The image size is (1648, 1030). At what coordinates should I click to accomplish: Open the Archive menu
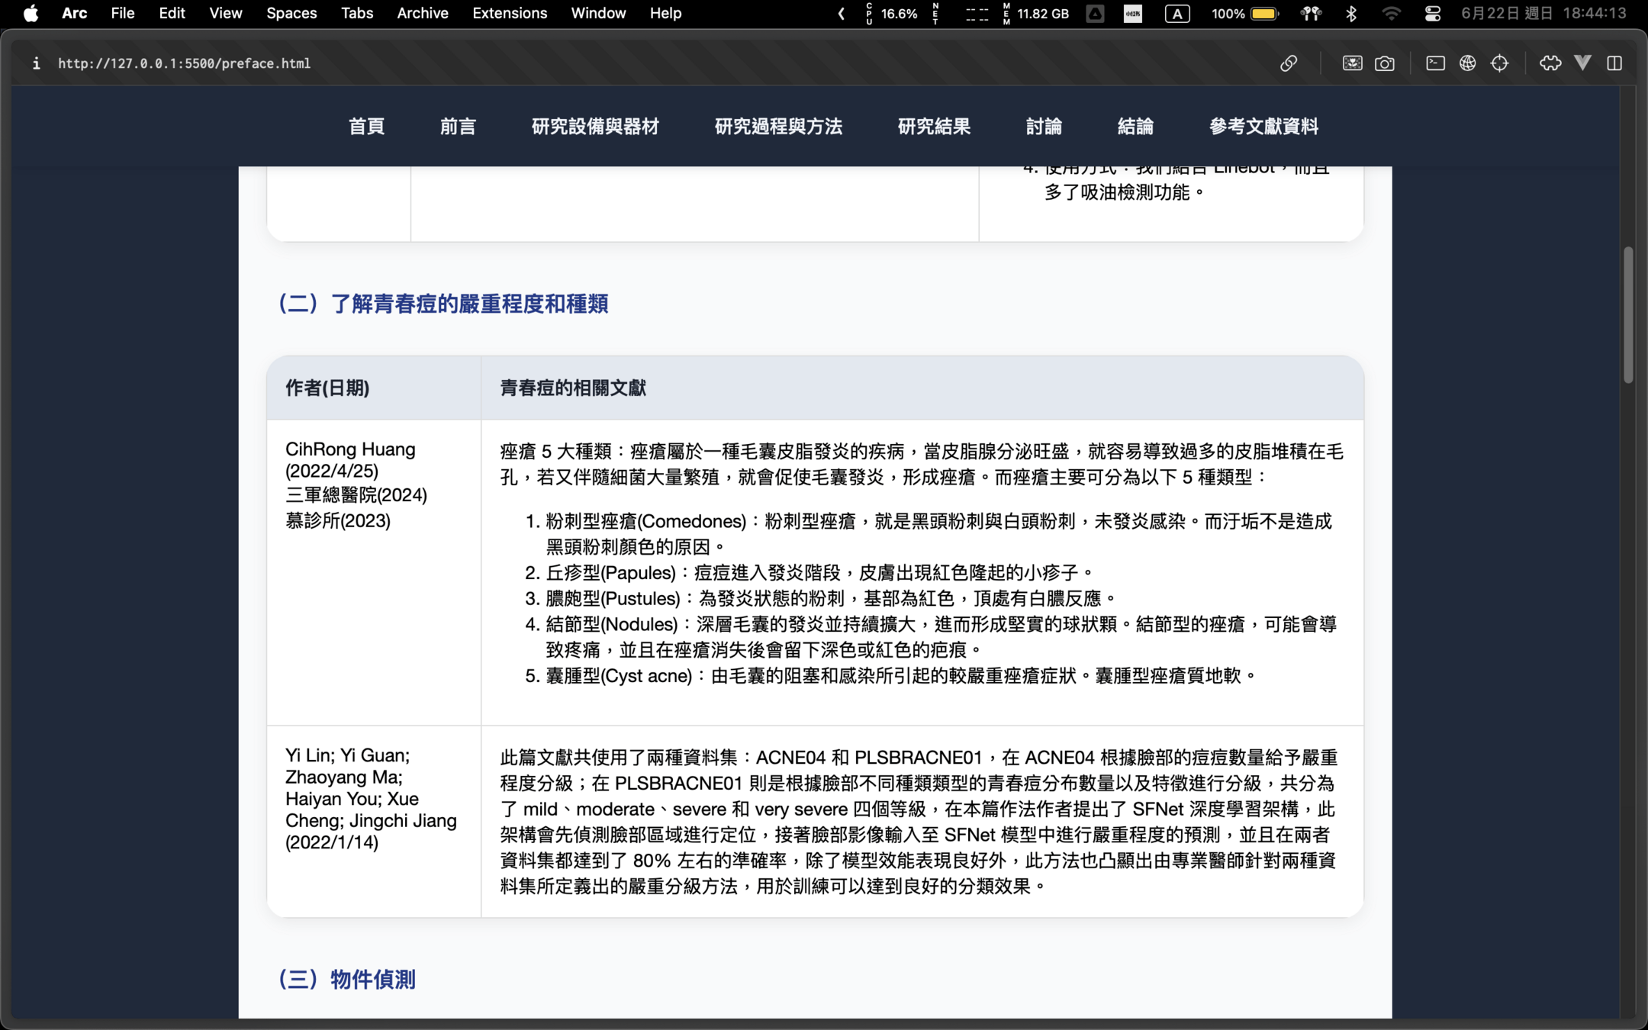point(422,14)
